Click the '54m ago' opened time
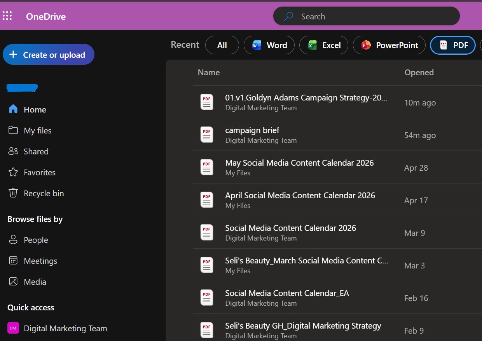This screenshot has height=341, width=482. pyautogui.click(x=420, y=135)
